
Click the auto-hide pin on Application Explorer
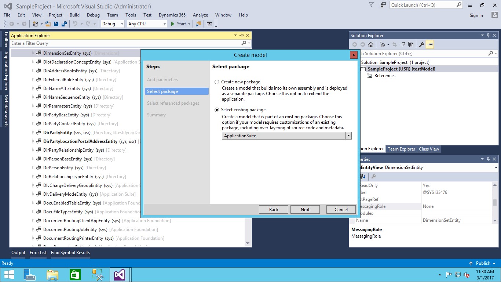(241, 36)
